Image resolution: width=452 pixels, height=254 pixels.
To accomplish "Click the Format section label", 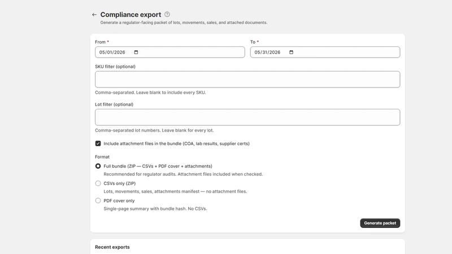I will [102, 157].
